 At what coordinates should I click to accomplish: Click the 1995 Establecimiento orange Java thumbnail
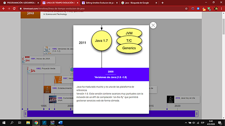(47, 90)
